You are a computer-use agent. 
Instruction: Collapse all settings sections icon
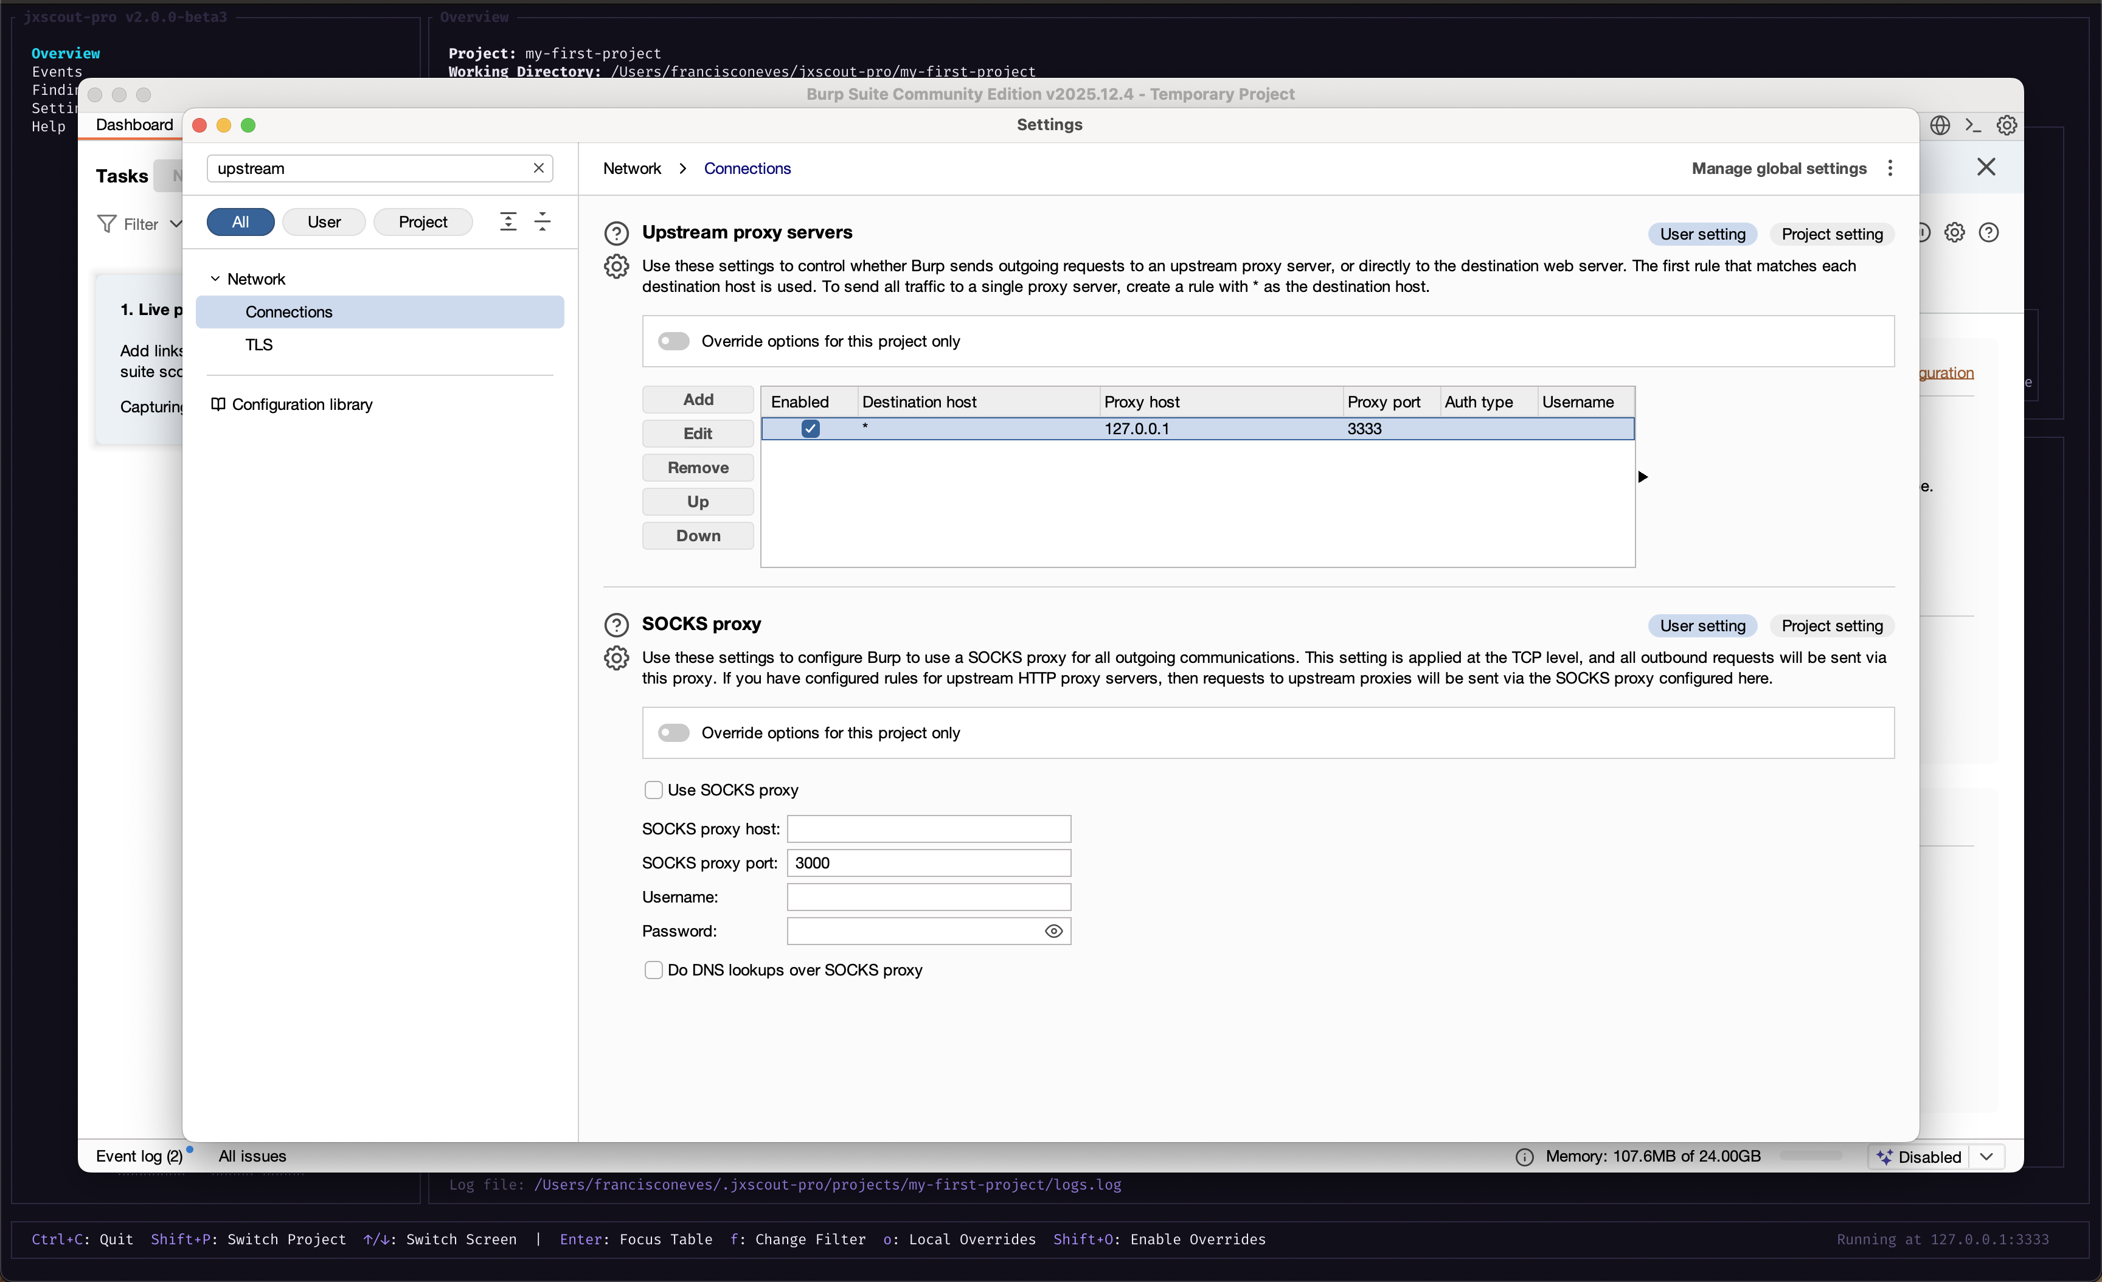[543, 222]
